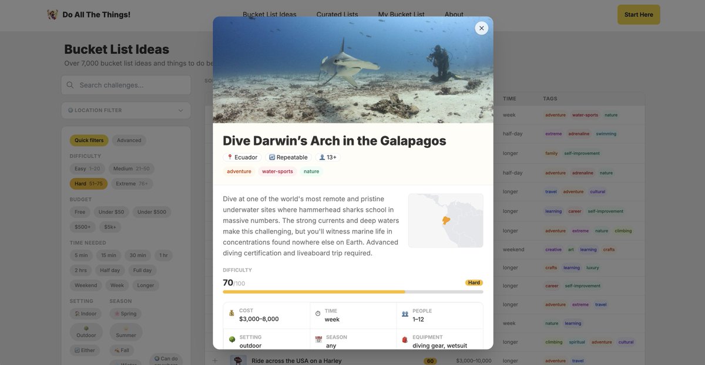Click the Do All The Things logo icon

(52, 15)
